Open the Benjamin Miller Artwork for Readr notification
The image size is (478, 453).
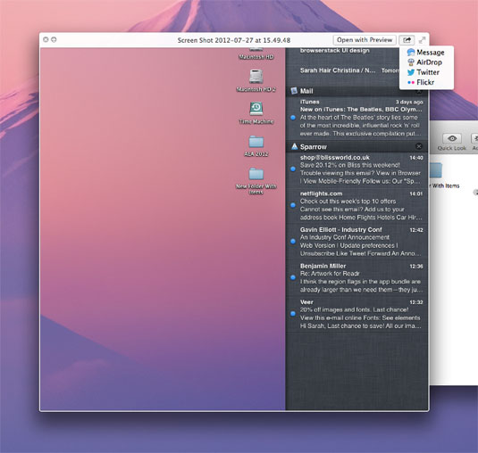[357, 277]
